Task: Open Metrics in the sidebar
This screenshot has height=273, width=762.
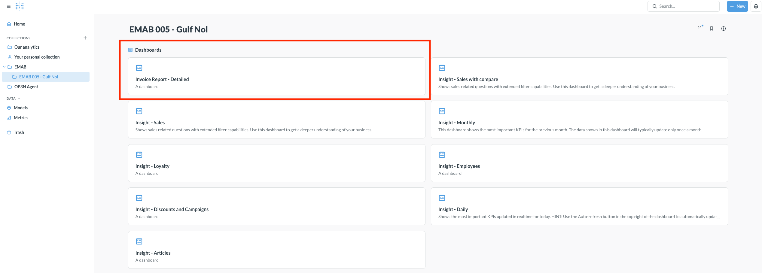Action: point(21,118)
